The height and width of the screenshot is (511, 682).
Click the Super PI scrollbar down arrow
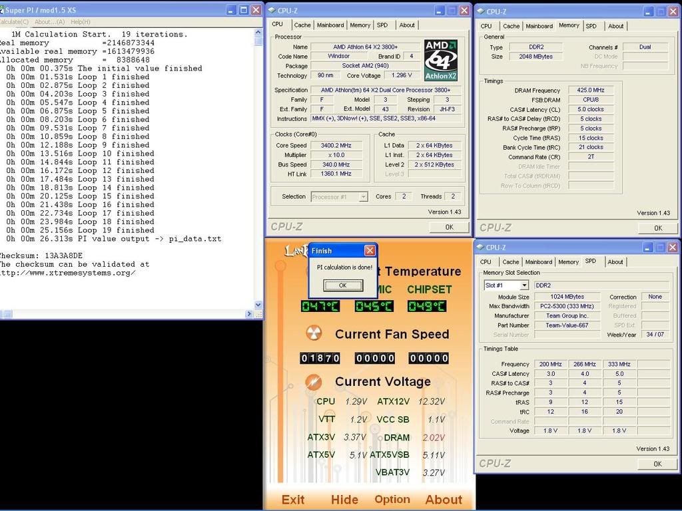click(258, 305)
